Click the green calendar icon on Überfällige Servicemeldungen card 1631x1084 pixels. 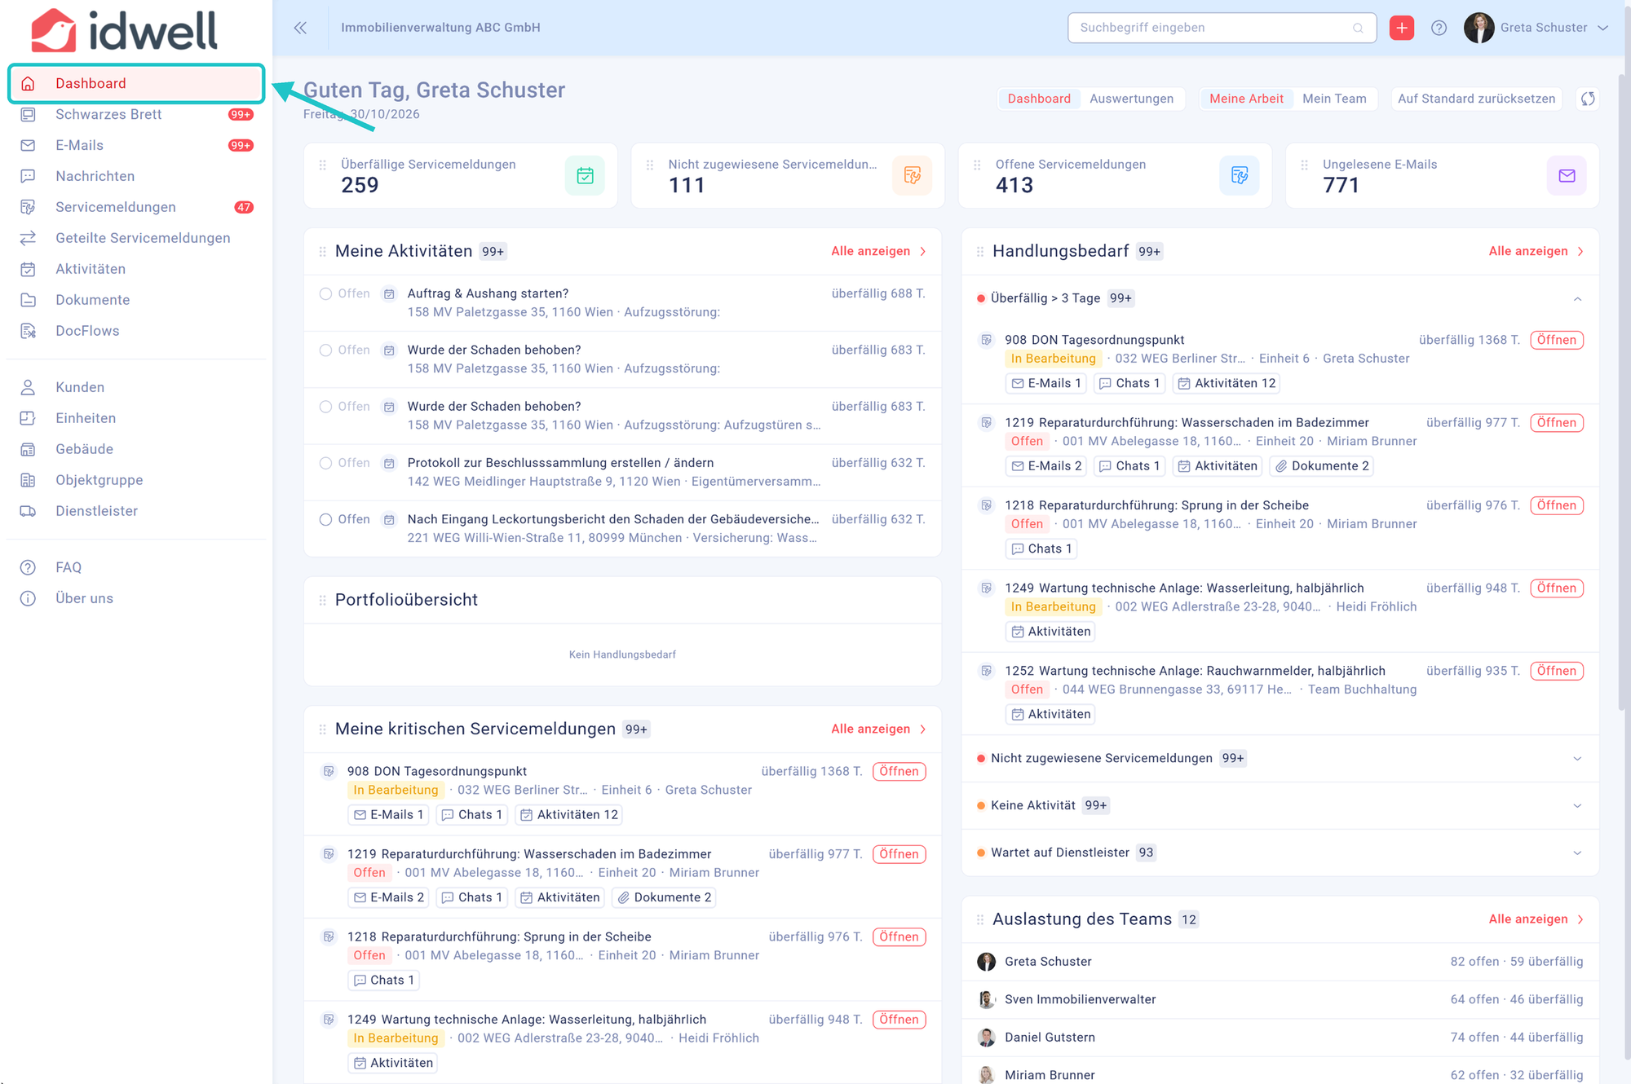(585, 175)
